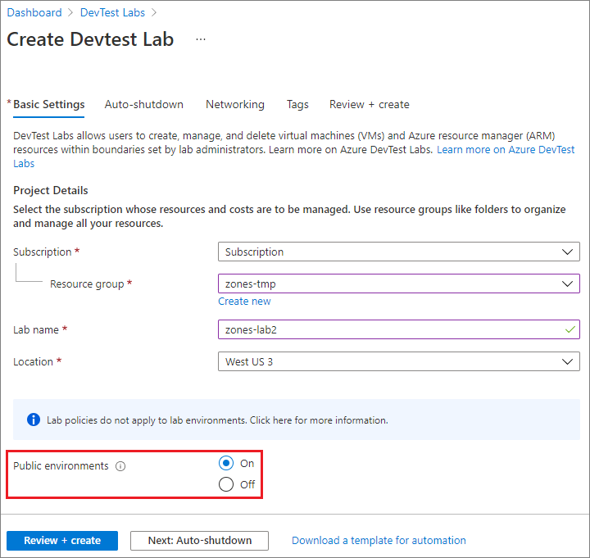
Task: Click the blue Review + create button
Action: [62, 541]
